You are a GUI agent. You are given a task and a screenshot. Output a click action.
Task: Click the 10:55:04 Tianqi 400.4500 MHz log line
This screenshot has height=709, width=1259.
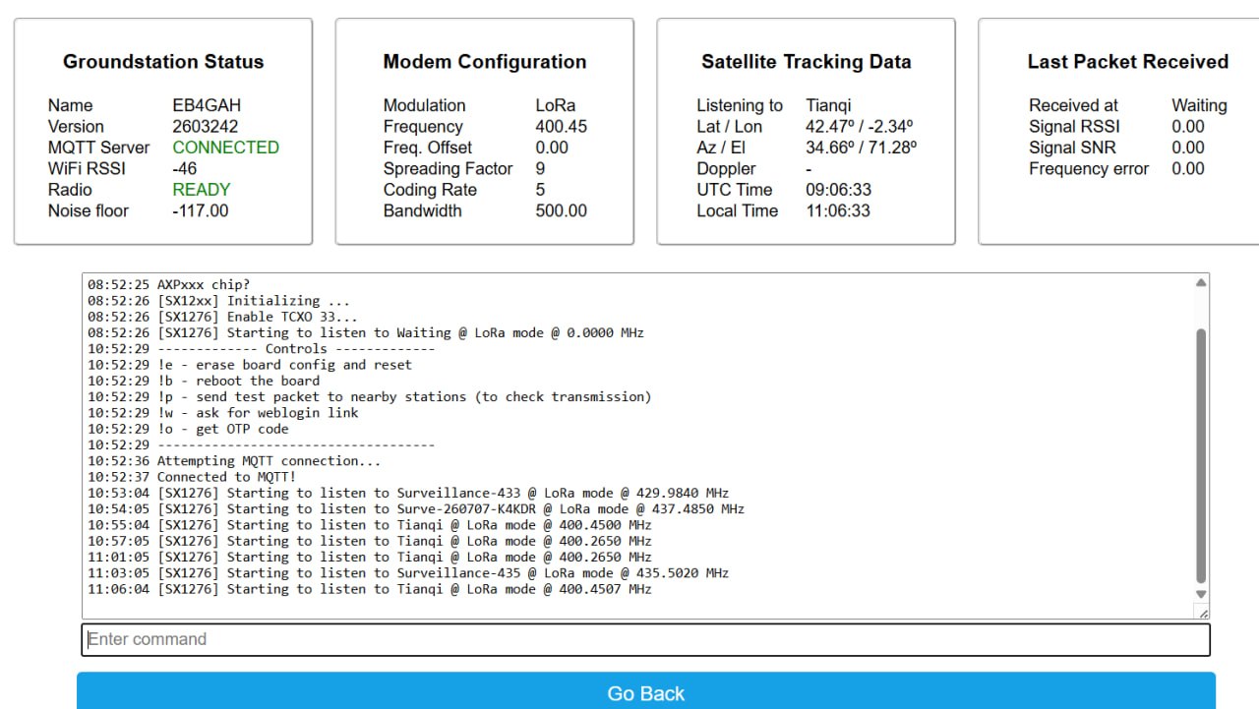tap(370, 525)
